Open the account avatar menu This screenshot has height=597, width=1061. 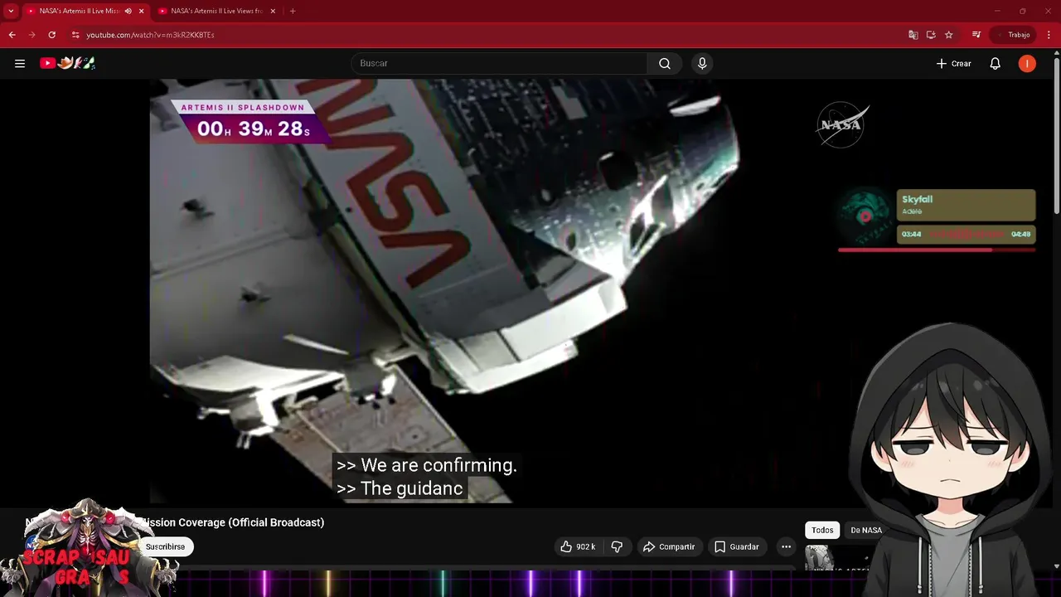[1027, 63]
